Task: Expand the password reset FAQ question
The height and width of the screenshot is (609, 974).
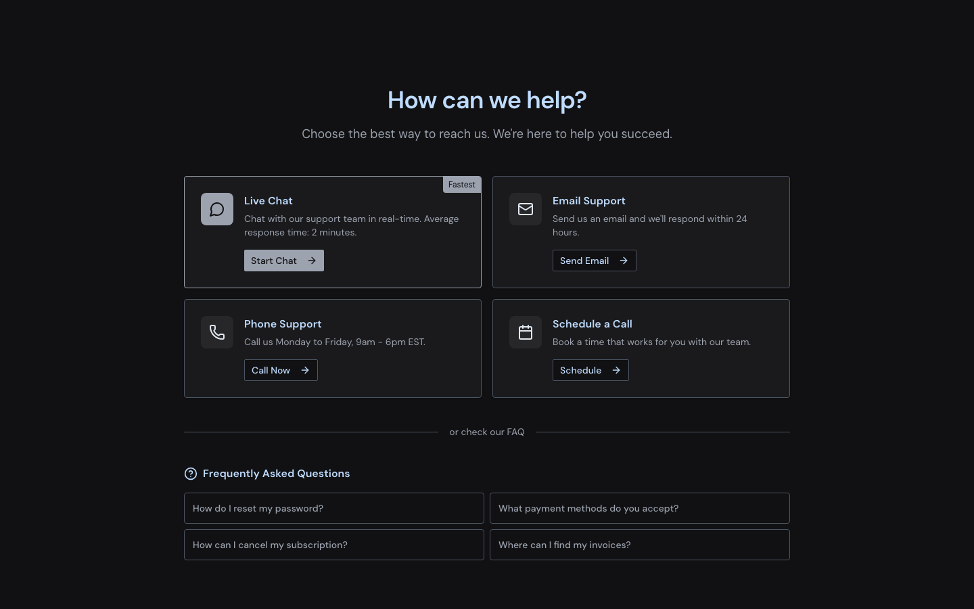Action: (333, 508)
